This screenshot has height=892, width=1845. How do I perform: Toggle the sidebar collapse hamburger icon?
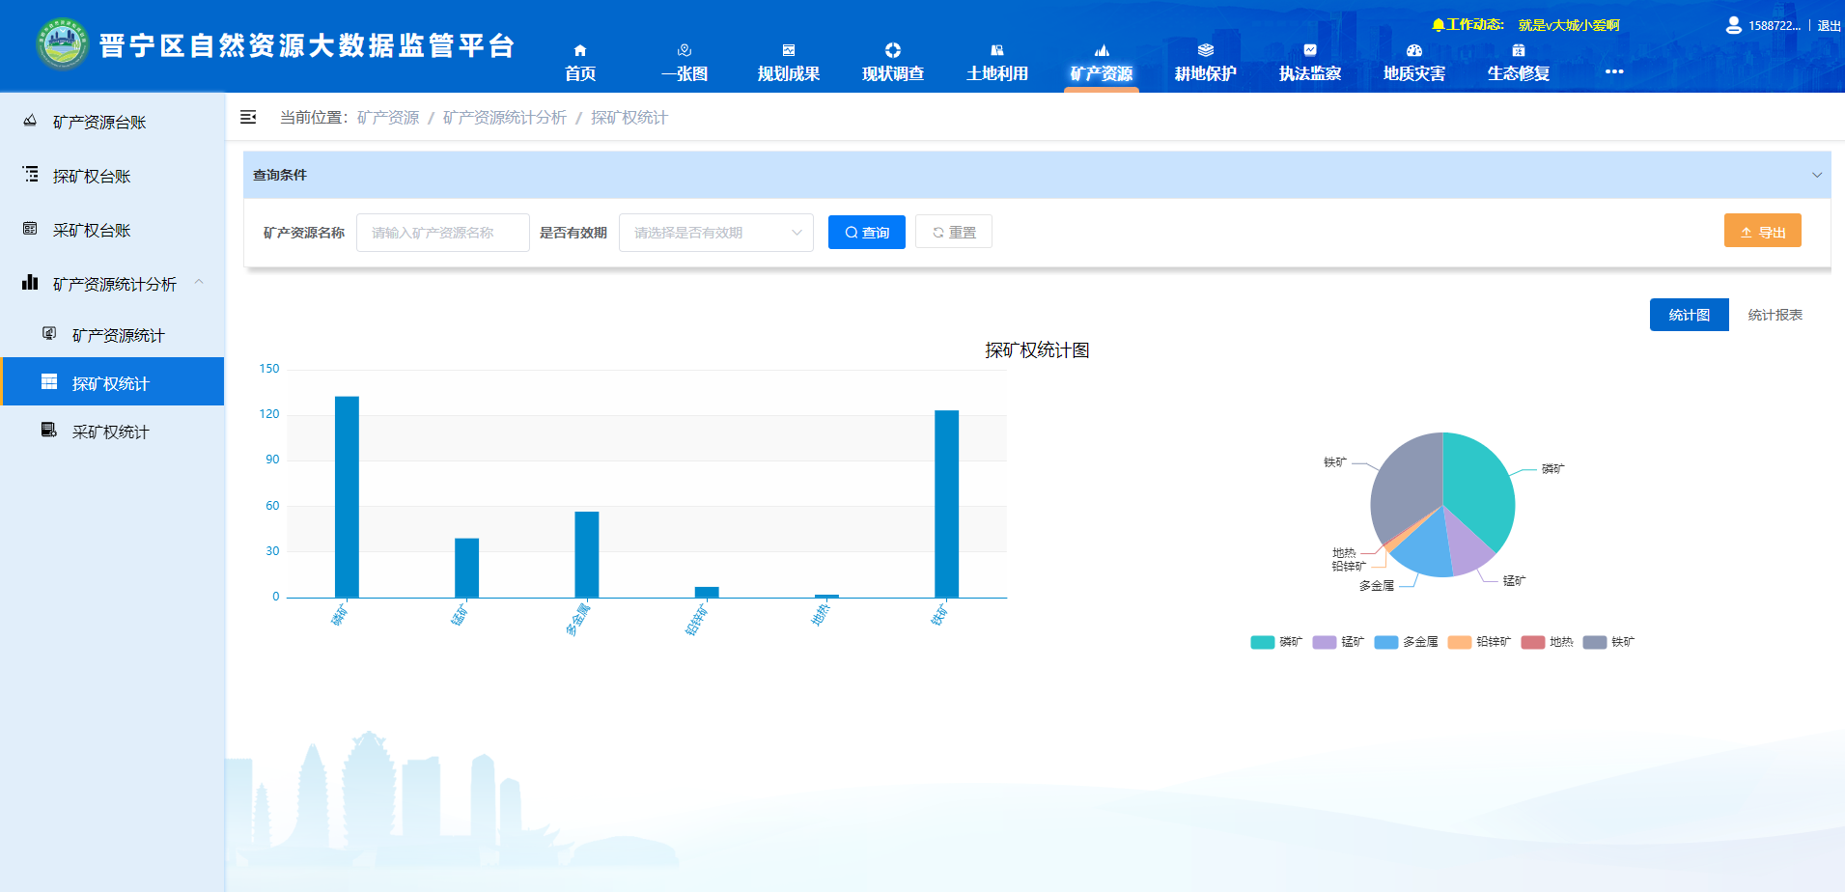click(x=248, y=117)
